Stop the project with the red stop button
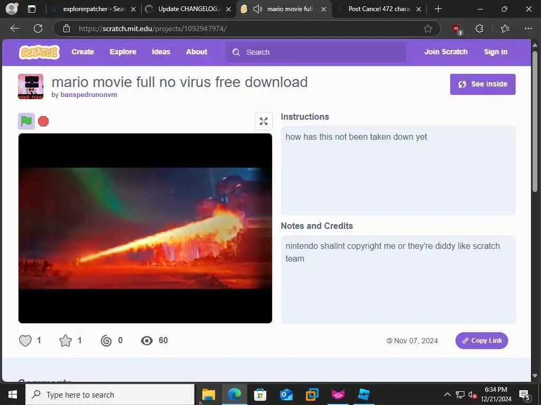541x405 pixels. 43,121
